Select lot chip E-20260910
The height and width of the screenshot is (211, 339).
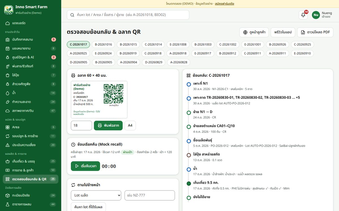302,53
